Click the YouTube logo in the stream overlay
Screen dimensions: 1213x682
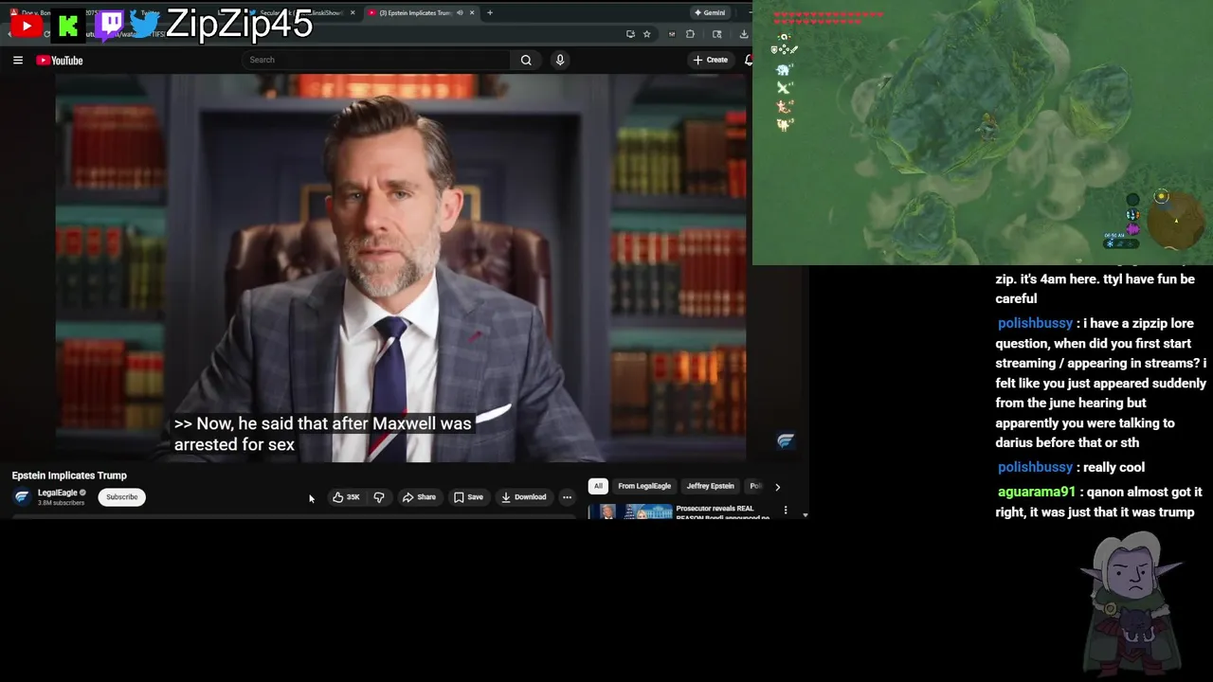pyautogui.click(x=26, y=26)
